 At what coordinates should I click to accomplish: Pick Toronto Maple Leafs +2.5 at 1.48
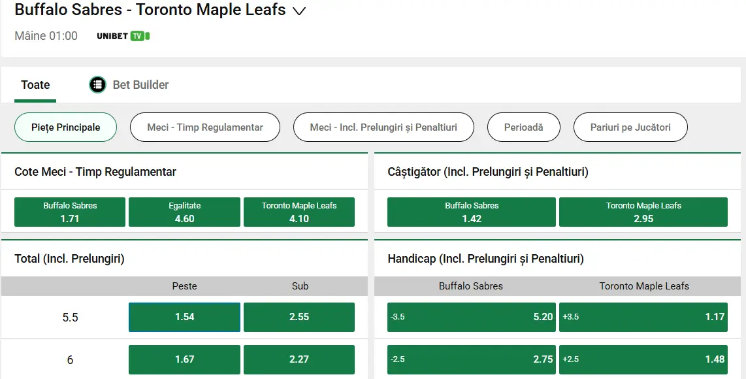point(643,359)
